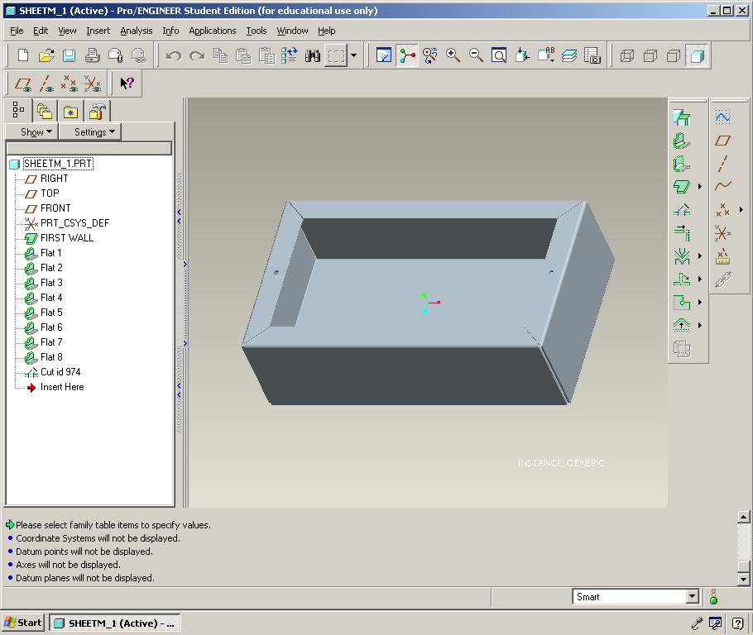This screenshot has width=753, height=635.
Task: Toggle datum axes display
Action: point(46,84)
